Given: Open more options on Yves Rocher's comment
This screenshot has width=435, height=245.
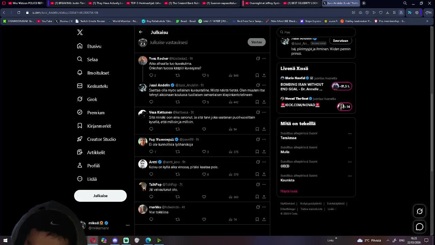Looking at the screenshot, I should 264,59.
